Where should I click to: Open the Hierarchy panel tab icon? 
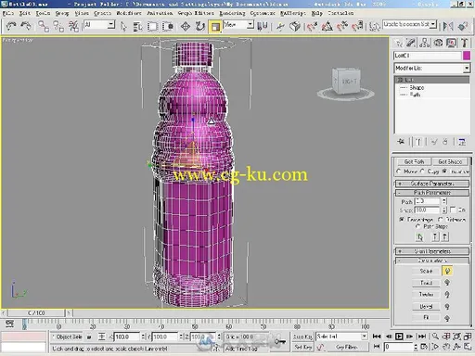pos(424,44)
